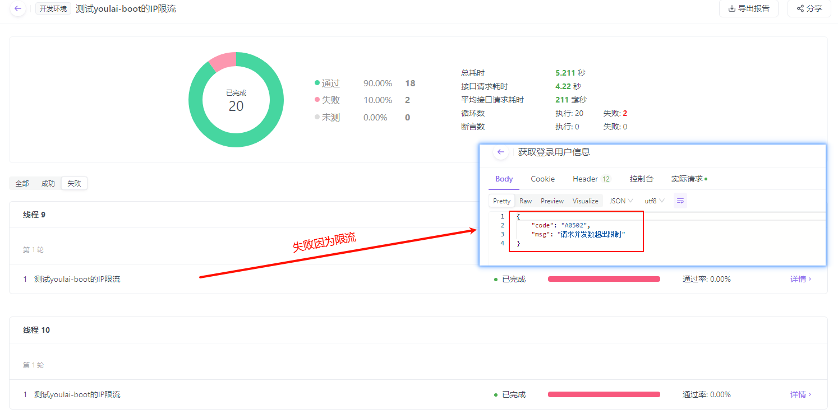Select the 失败 filter tab
838x414 pixels.
pyautogui.click(x=74, y=183)
